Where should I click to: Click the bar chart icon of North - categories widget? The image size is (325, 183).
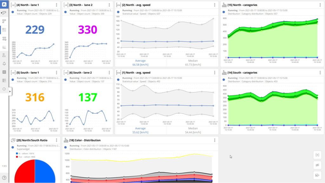click(x=224, y=5)
